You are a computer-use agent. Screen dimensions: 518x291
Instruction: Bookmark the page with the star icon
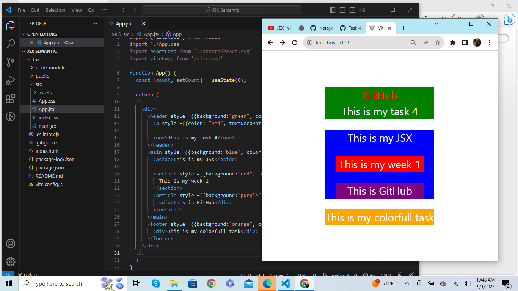pyautogui.click(x=438, y=42)
